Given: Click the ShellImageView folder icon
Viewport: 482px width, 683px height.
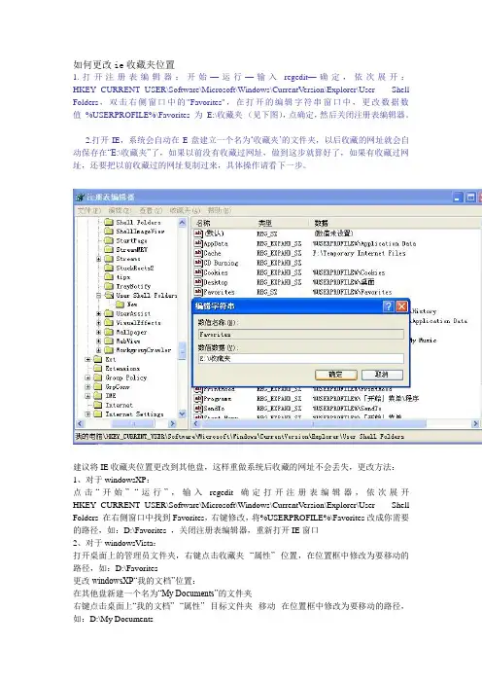Looking at the screenshot, I should pos(109,232).
